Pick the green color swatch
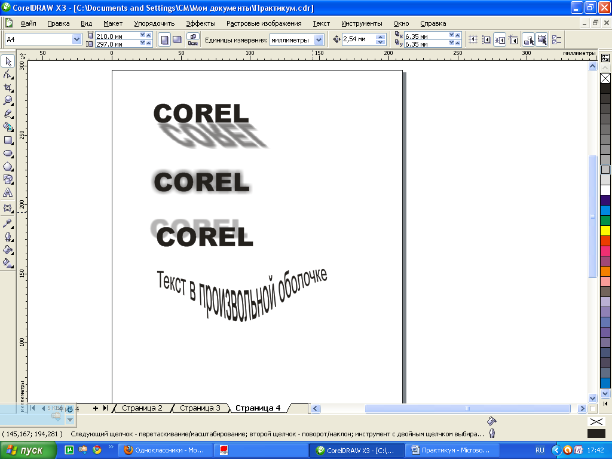 605,221
